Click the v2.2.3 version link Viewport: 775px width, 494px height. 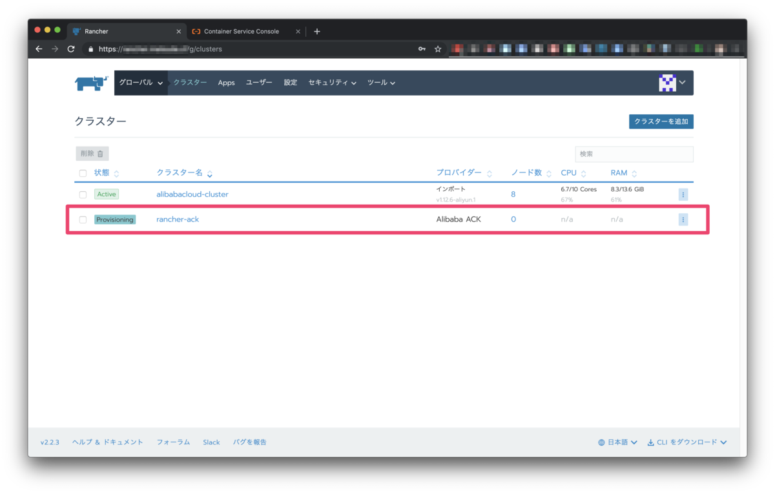tap(50, 442)
